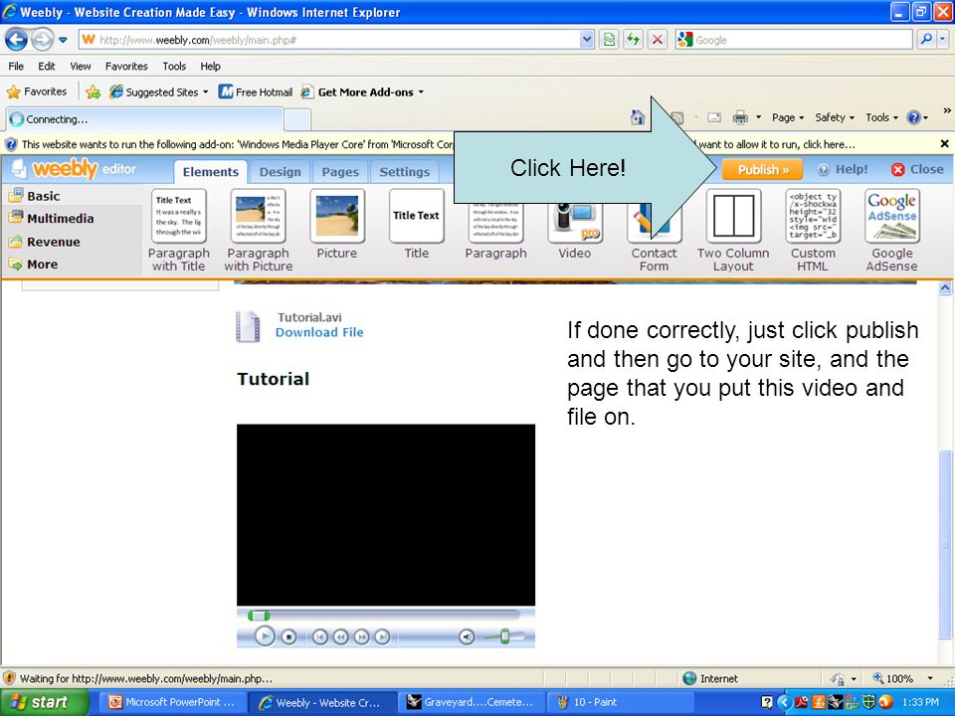
Task: Click the Download File link
Action: tap(319, 332)
